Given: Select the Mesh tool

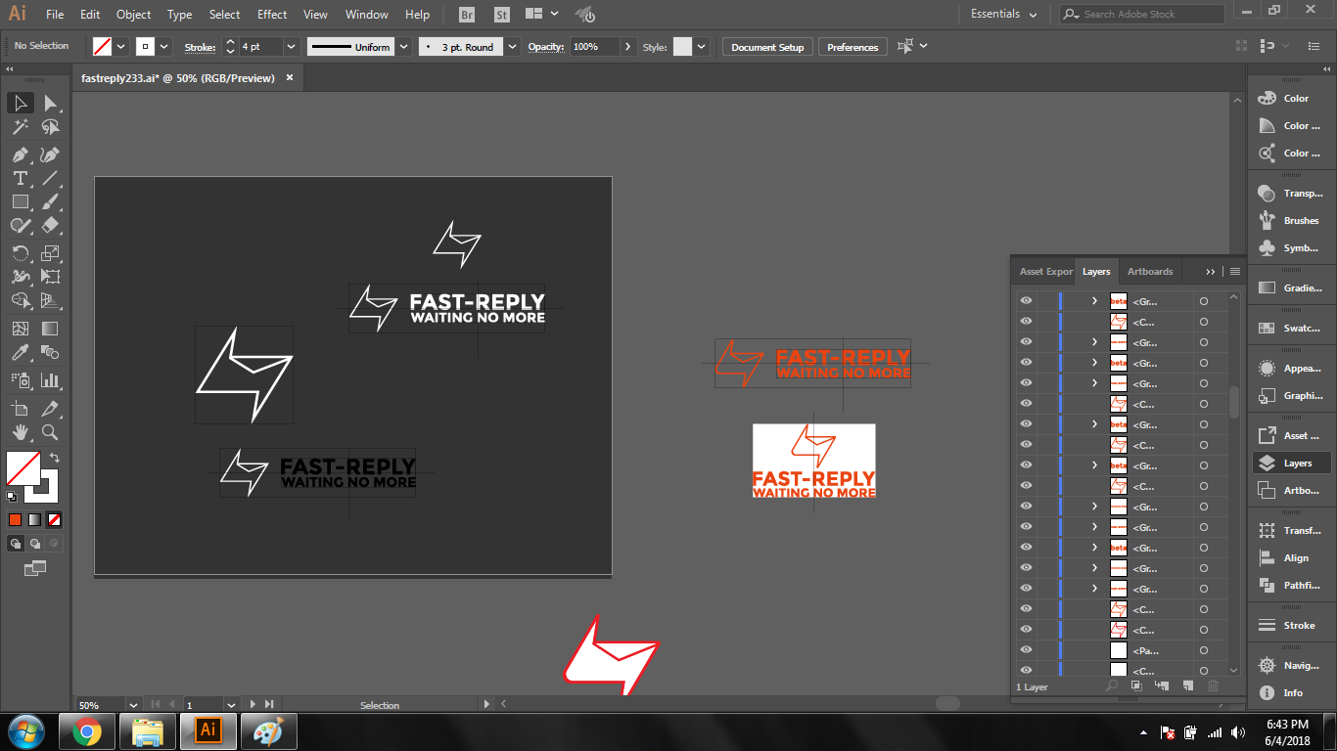Looking at the screenshot, I should [20, 330].
